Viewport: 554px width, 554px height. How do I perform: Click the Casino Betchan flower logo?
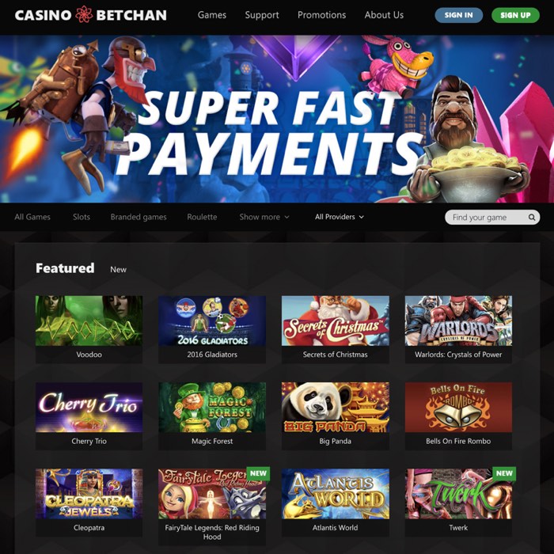84,14
